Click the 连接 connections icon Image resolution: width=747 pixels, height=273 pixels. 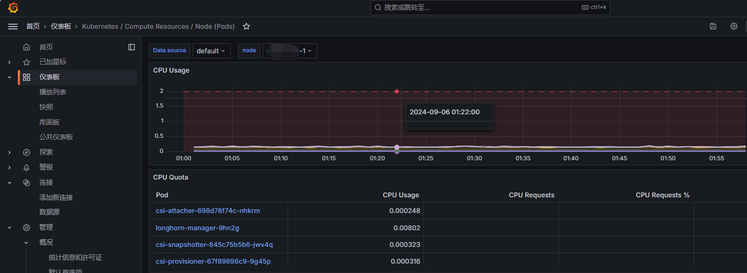point(27,183)
